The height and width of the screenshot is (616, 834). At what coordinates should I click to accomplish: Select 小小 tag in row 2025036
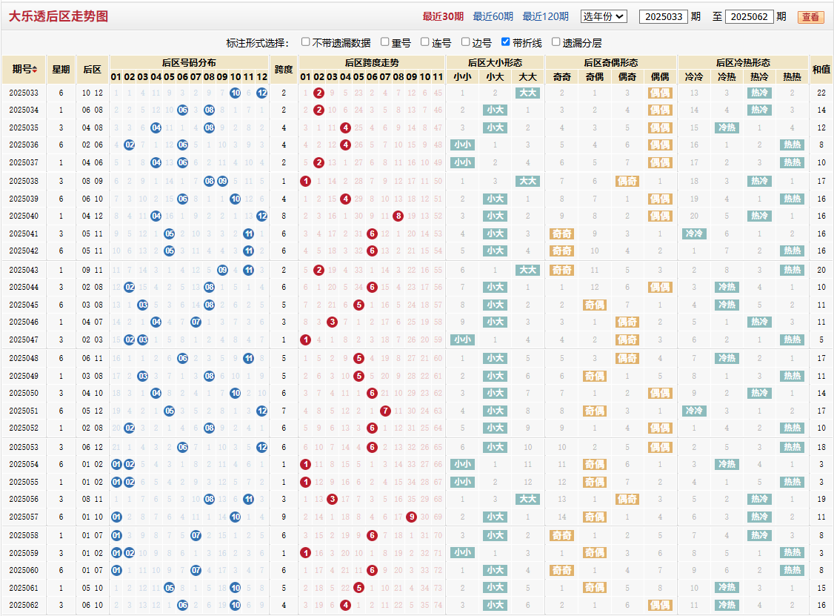[462, 145]
